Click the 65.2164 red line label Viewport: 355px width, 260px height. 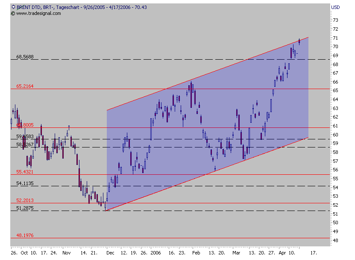(x=24, y=87)
